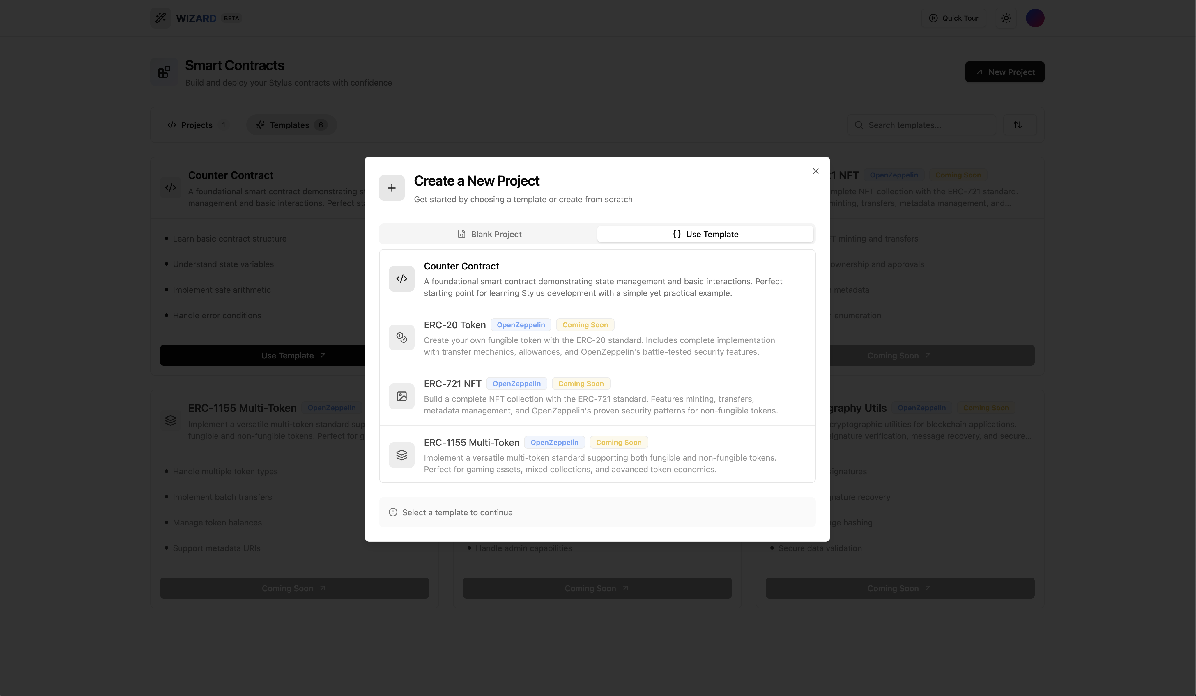
Task: Click the search magnifier icon
Action: click(859, 125)
